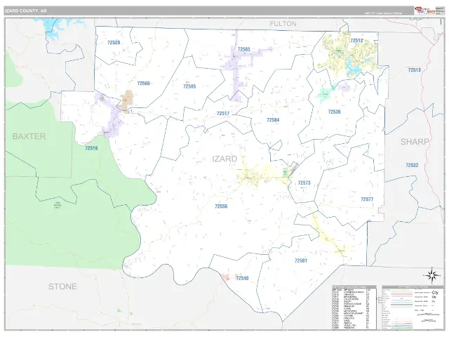Click ZIP code label 72519
Image resolution: width=449 pixels, height=337 pixels.
[91, 148]
